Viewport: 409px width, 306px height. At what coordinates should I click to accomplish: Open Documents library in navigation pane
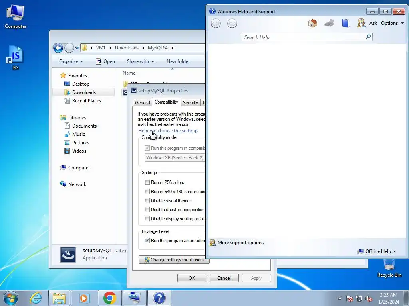(84, 126)
